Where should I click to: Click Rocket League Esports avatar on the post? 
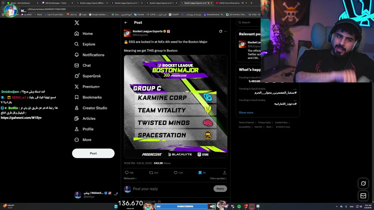(127, 33)
